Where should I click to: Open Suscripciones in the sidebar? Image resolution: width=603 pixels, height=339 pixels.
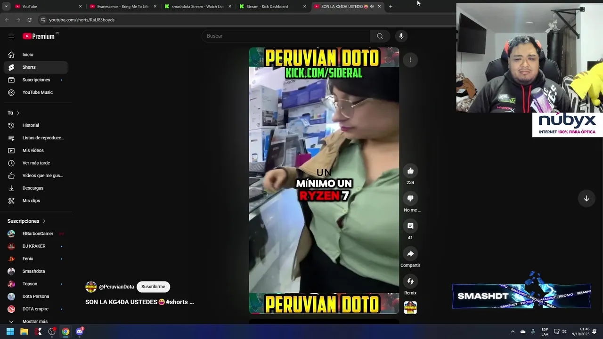coord(36,80)
